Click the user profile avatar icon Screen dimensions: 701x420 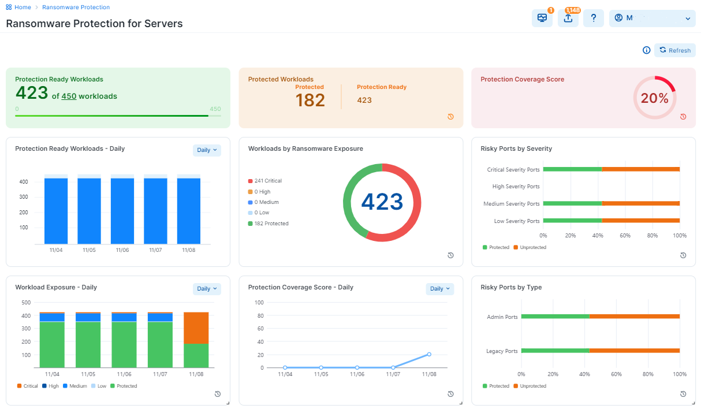pos(618,18)
